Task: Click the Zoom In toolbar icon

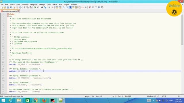Action: point(49,7)
